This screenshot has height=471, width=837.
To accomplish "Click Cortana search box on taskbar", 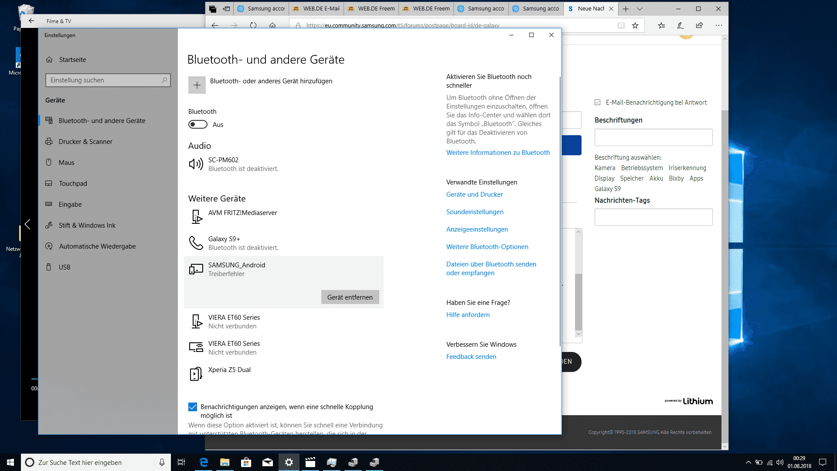I will [x=95, y=462].
